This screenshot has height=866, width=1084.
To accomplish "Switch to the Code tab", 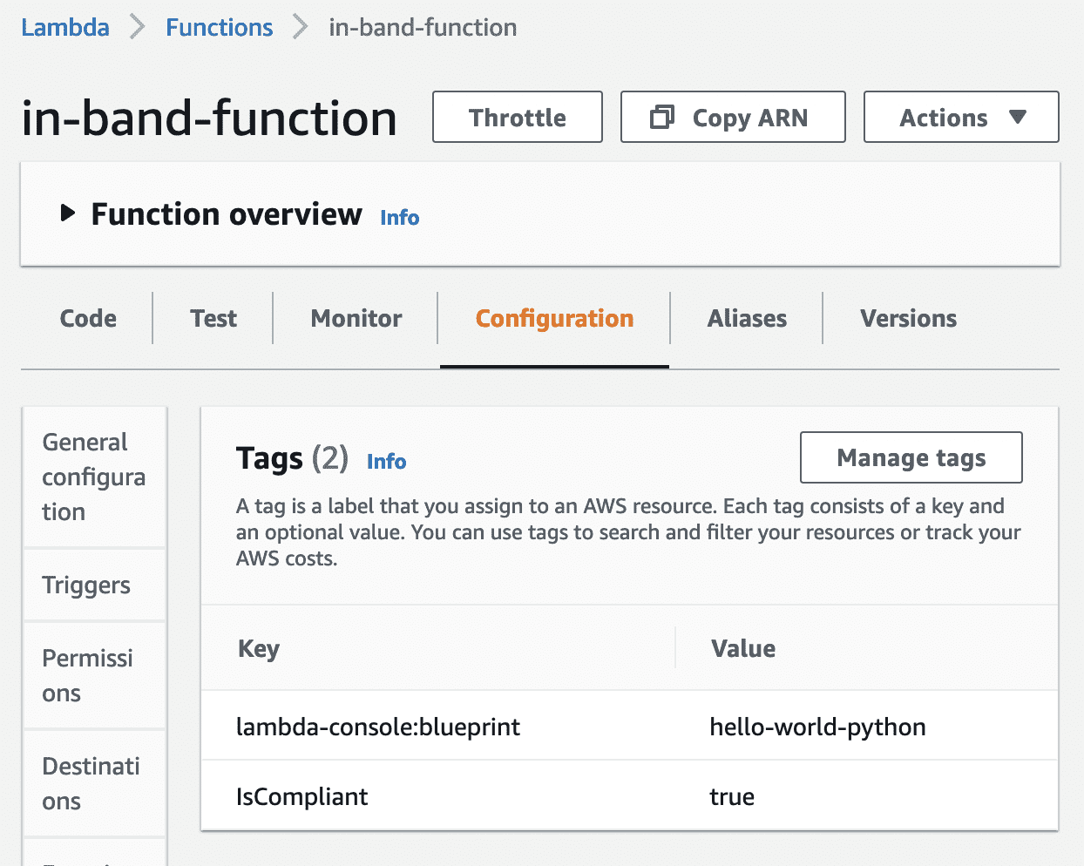I will coord(88,318).
